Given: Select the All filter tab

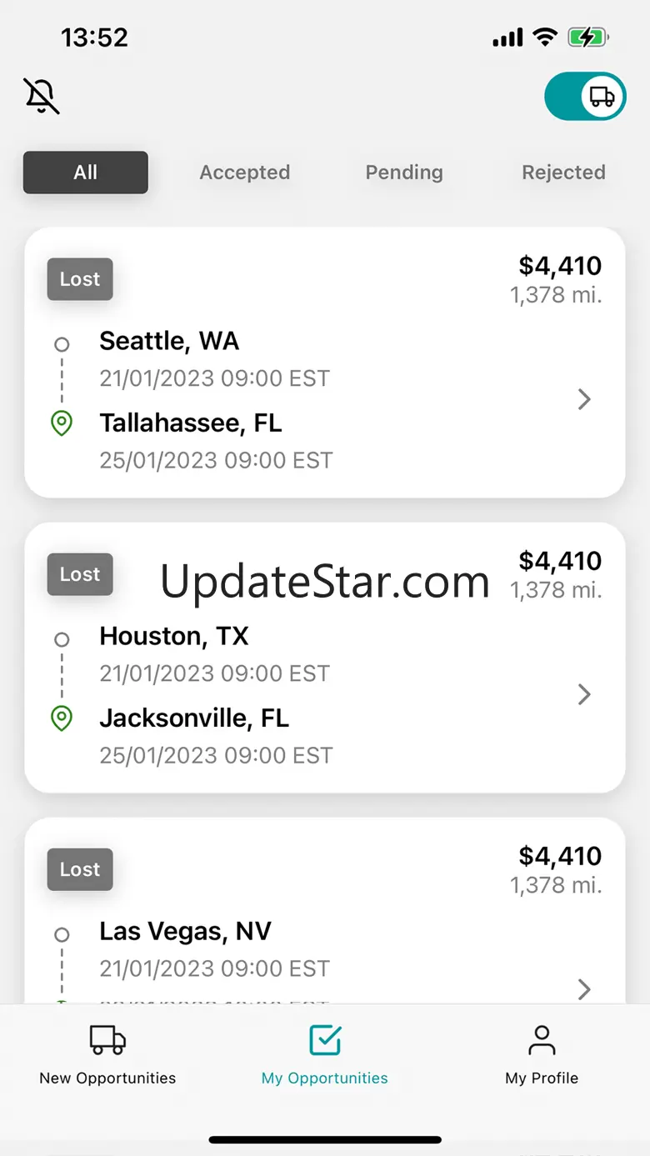Looking at the screenshot, I should coord(86,173).
